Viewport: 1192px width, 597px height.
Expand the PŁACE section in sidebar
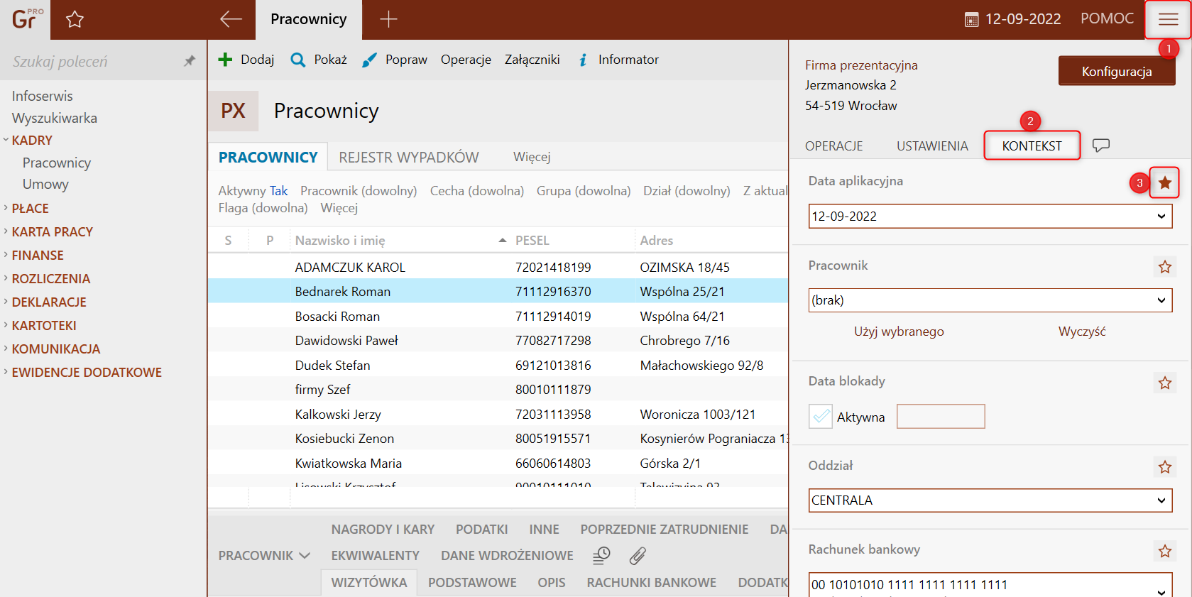(30, 208)
